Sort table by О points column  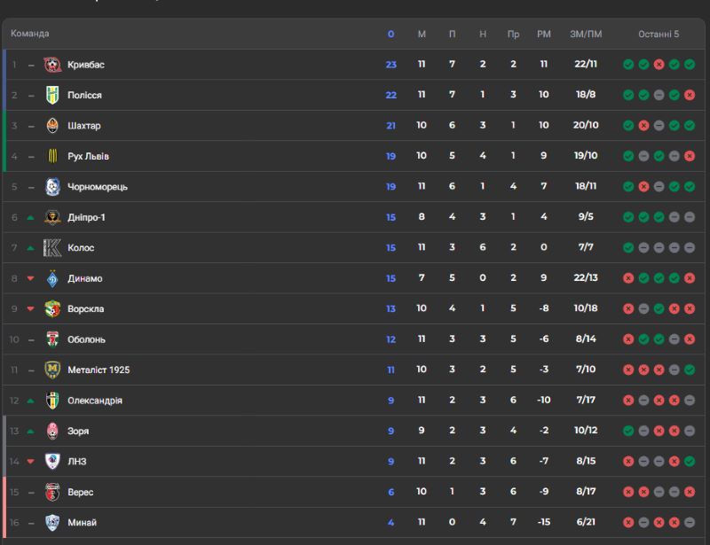[x=390, y=35]
